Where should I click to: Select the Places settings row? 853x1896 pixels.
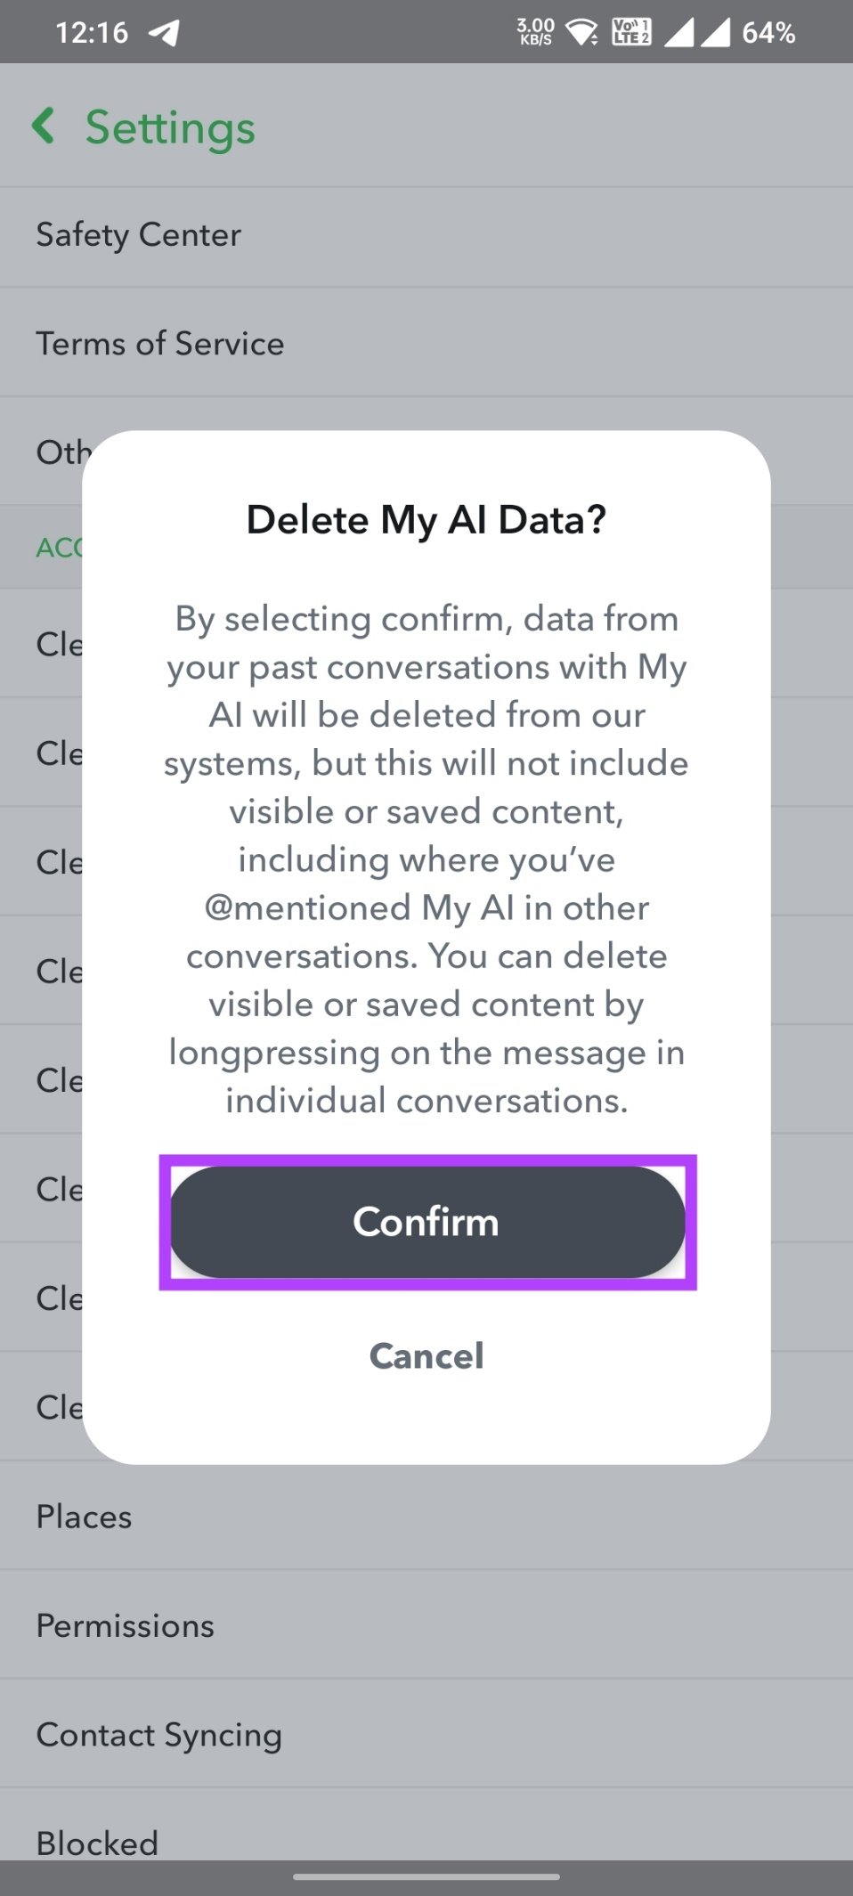(x=84, y=1516)
